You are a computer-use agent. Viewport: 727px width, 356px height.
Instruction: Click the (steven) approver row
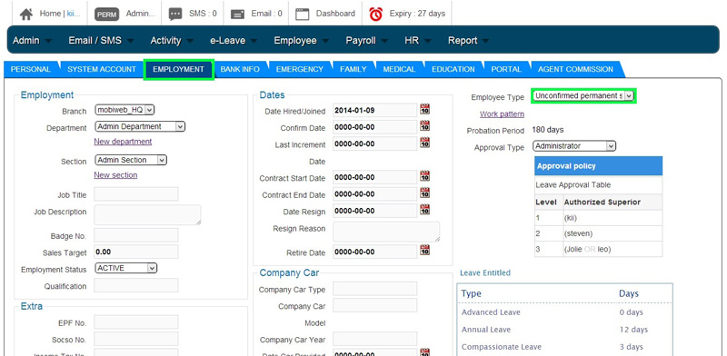(598, 233)
